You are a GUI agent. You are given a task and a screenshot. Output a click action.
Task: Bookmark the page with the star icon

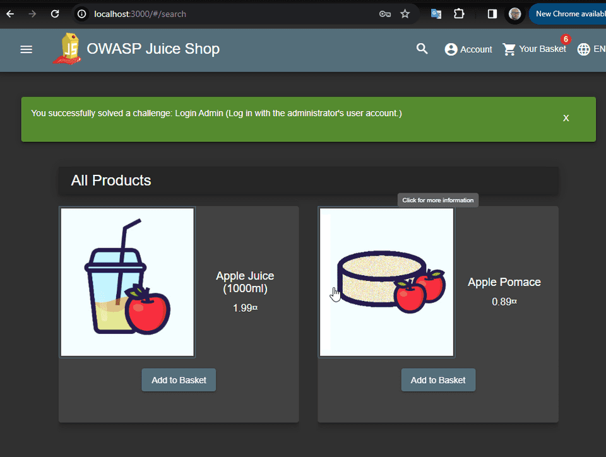click(405, 13)
